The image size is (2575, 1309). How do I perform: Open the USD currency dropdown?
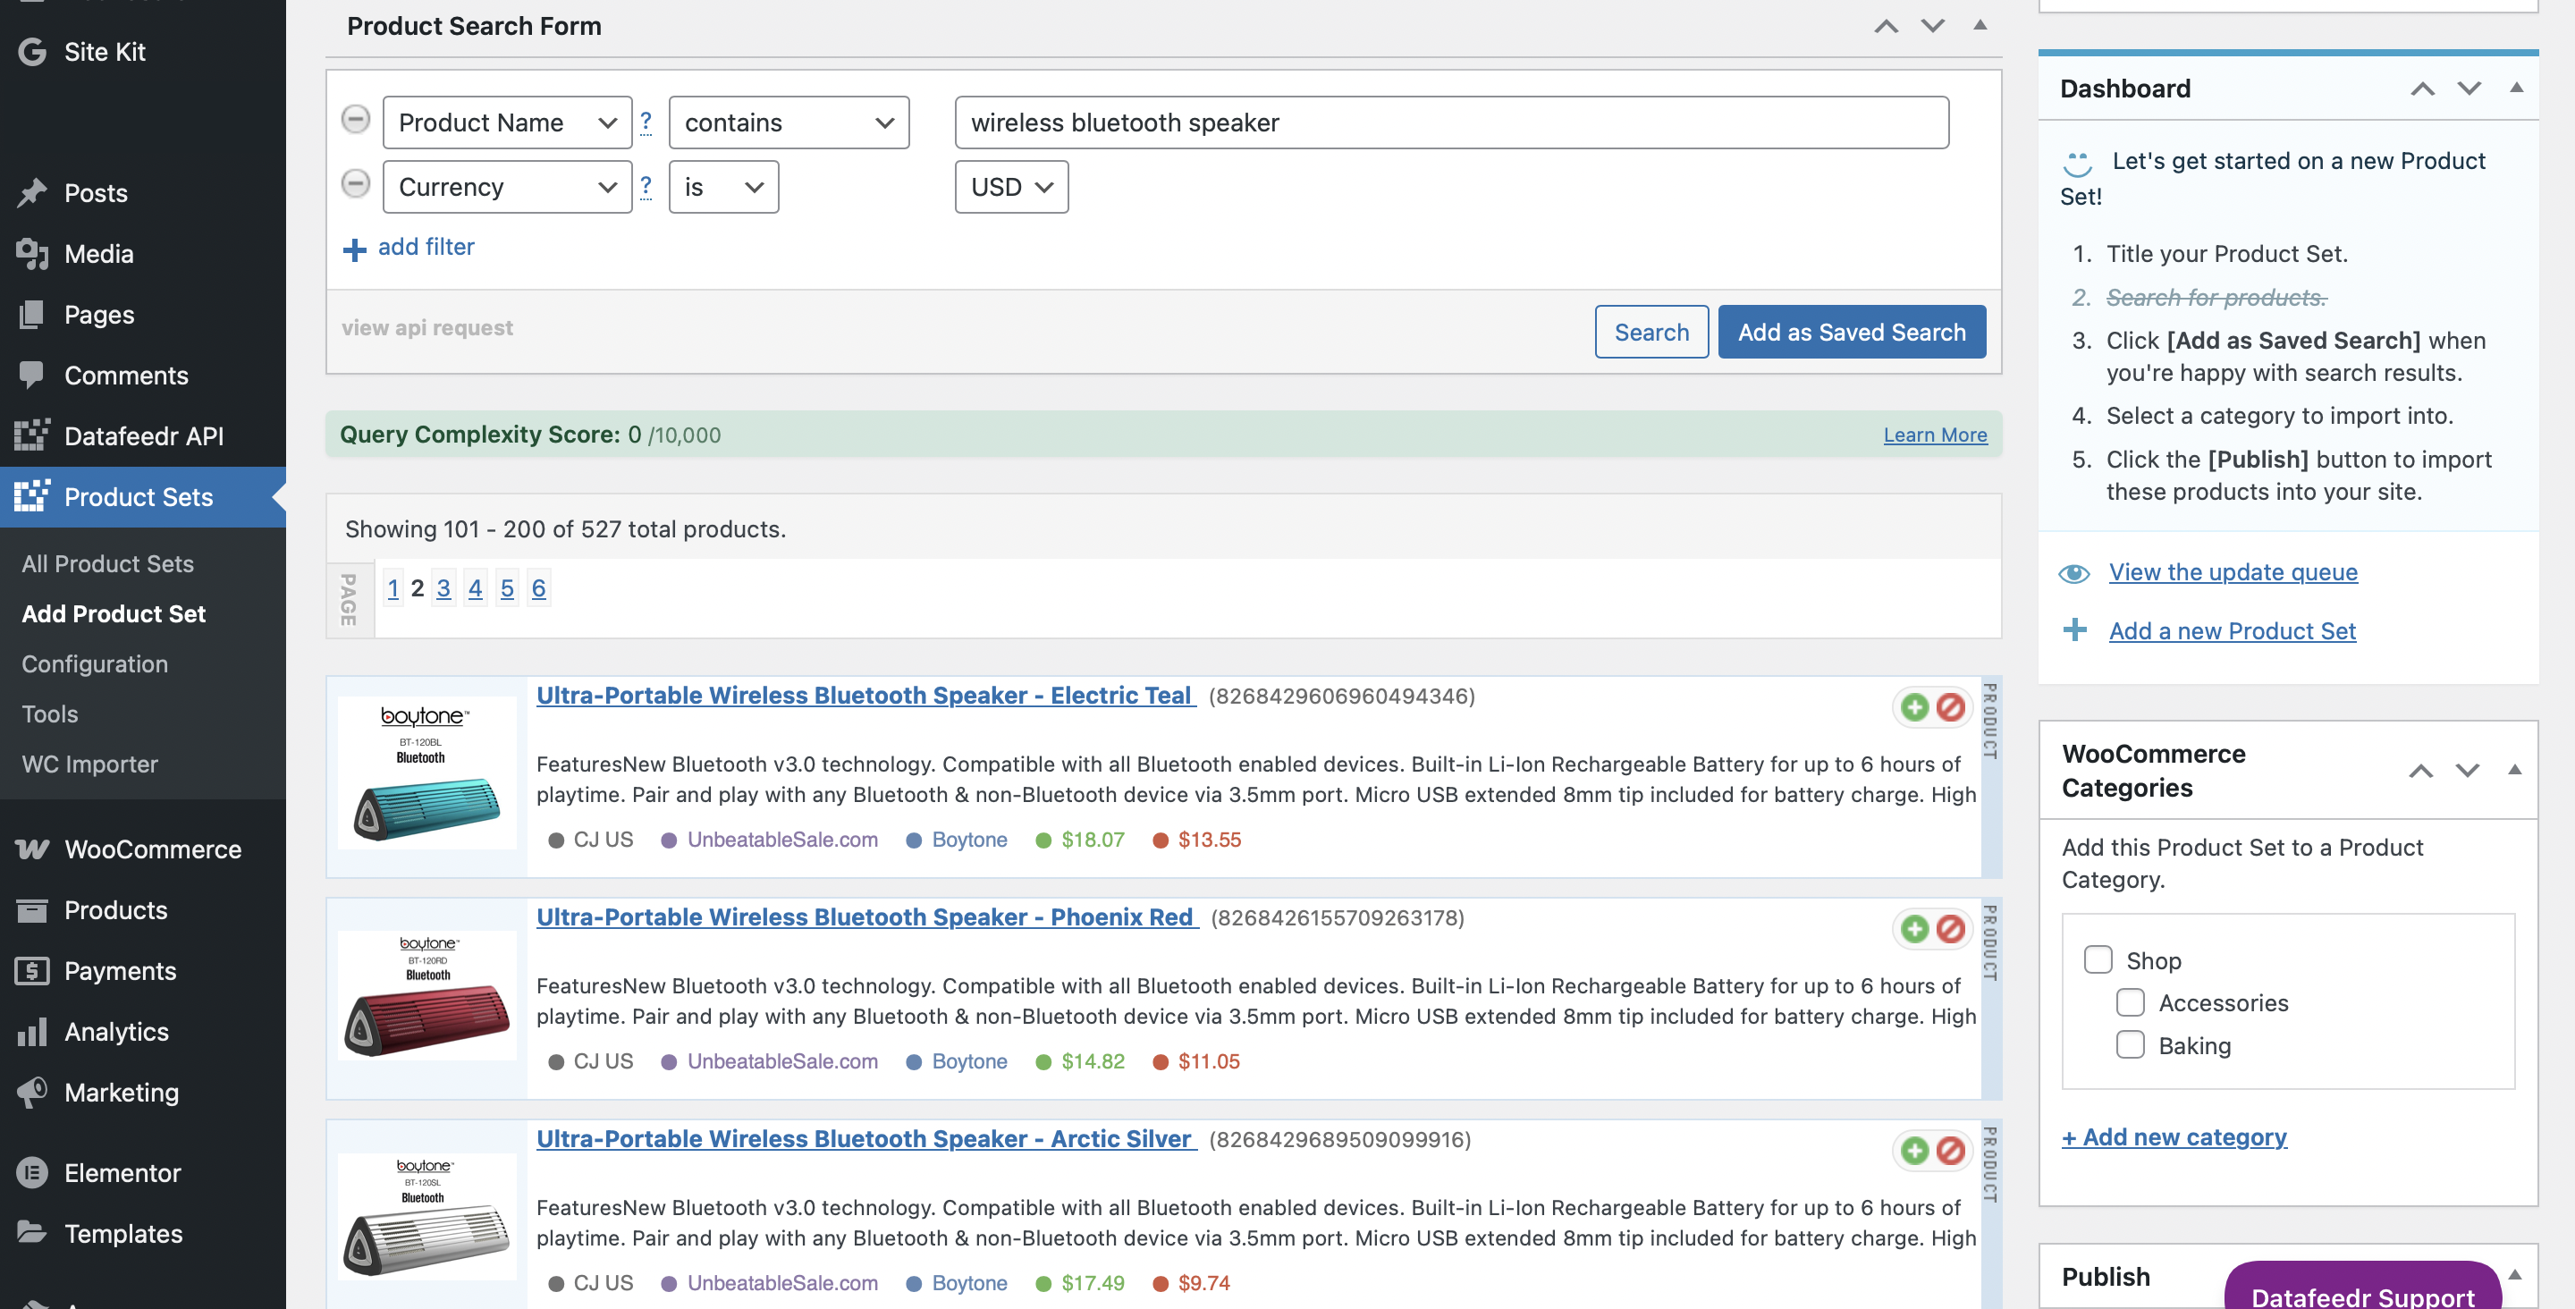(x=1010, y=186)
